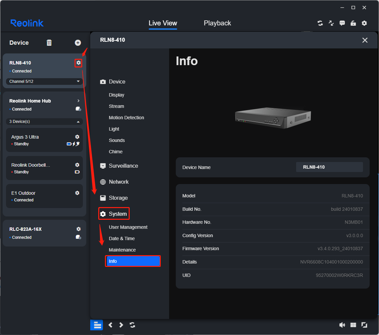Click Reolink Doorbell battery icon
This screenshot has width=379, height=335.
[77, 172]
